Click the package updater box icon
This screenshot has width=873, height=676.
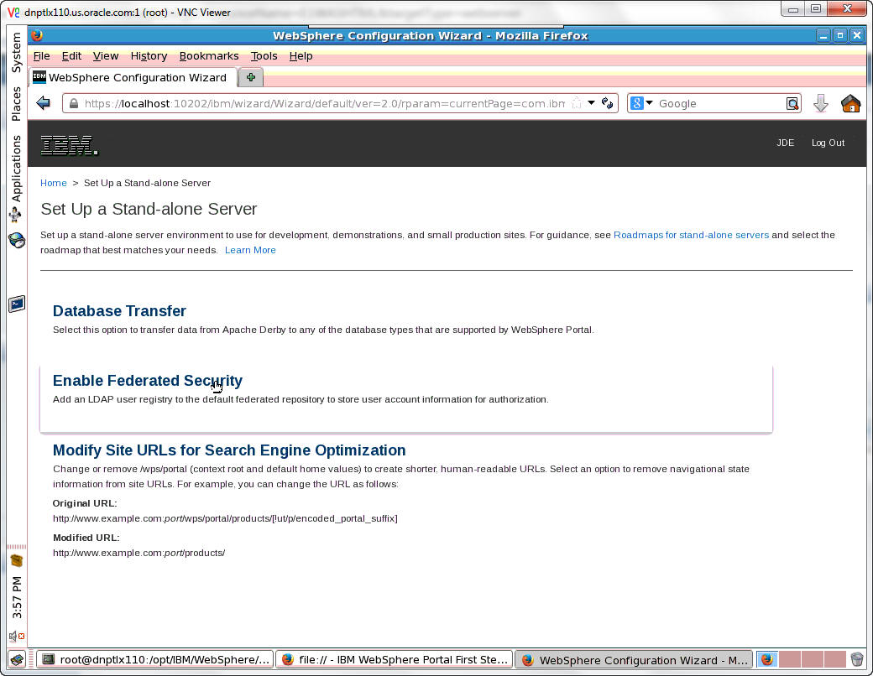17,560
